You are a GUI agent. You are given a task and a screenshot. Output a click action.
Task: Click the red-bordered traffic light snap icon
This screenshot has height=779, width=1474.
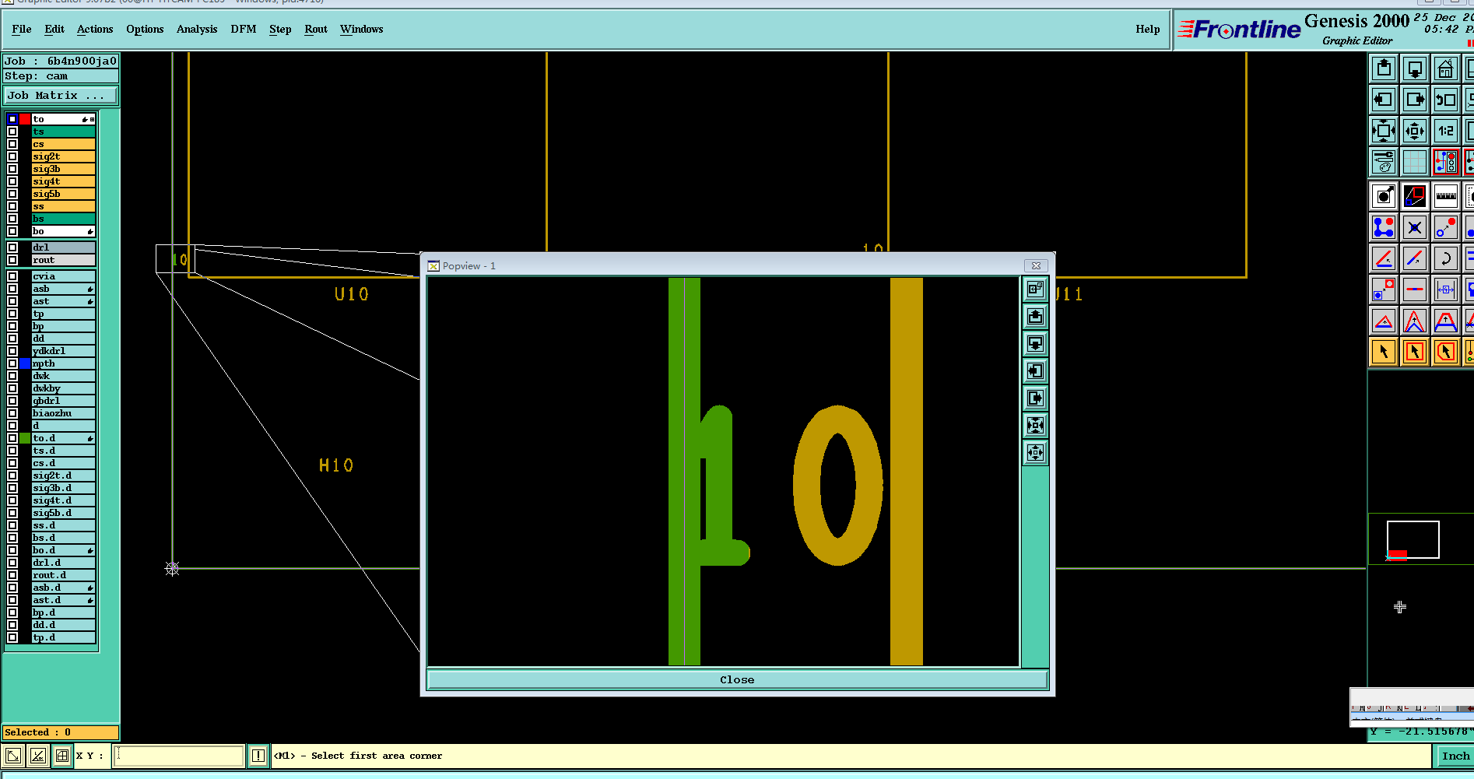point(1446,162)
